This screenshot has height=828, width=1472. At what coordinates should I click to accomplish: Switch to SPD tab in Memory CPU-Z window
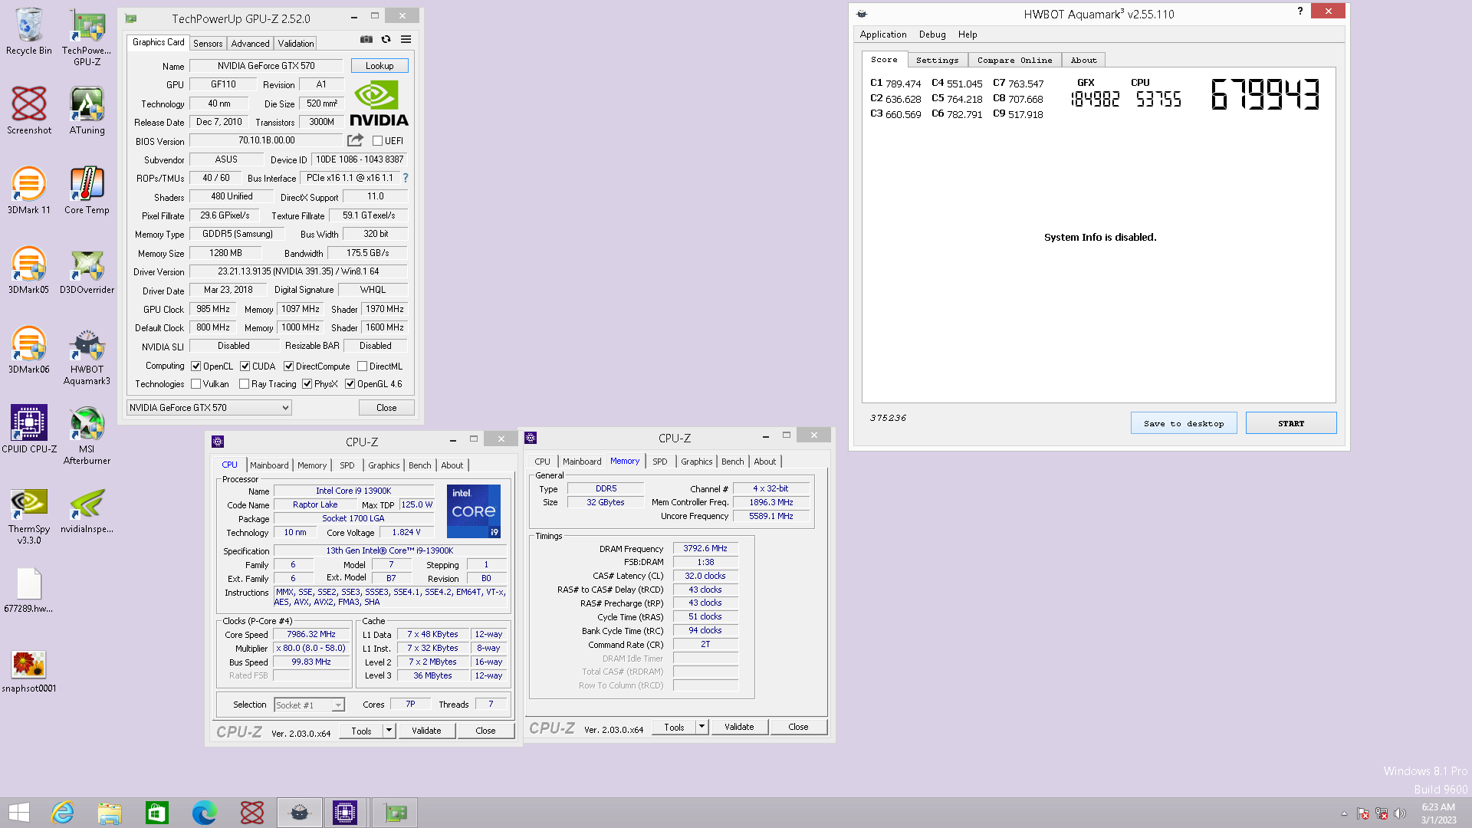(x=659, y=462)
